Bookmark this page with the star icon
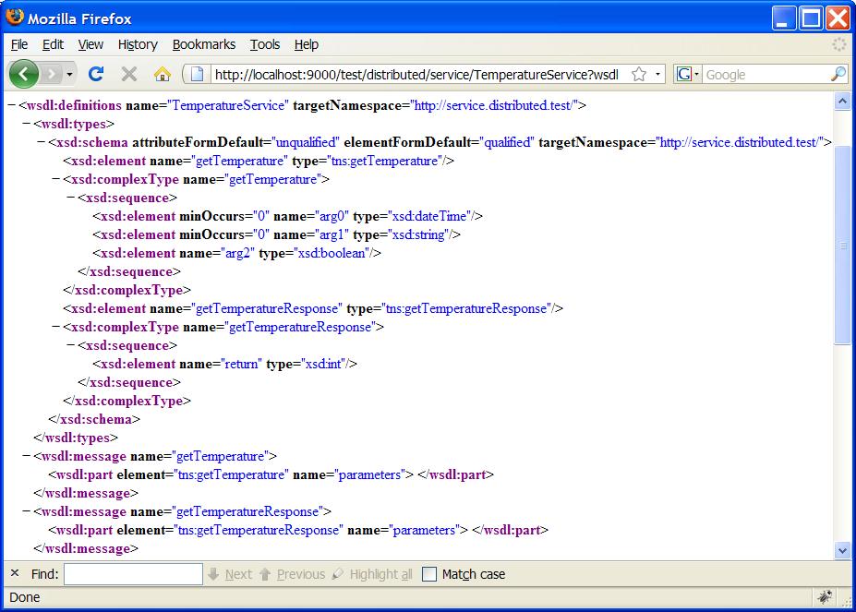This screenshot has height=612, width=856. (638, 74)
